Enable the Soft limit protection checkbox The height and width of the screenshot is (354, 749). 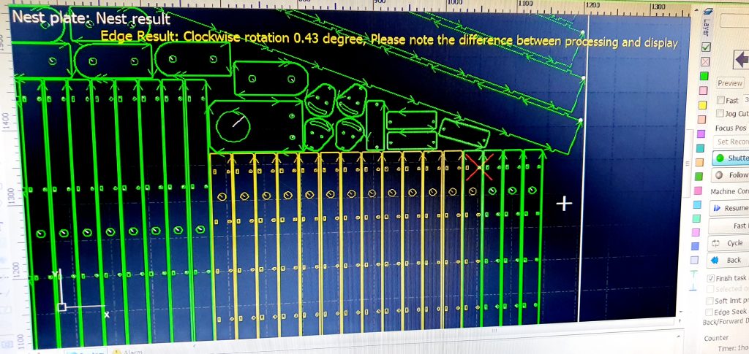(x=709, y=301)
